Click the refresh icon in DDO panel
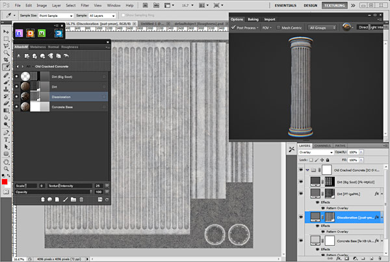Image resolution: width=390 pixels, height=262 pixels. (x=107, y=200)
